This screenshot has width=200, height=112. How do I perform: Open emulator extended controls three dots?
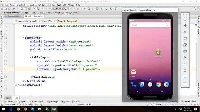tap(185, 83)
